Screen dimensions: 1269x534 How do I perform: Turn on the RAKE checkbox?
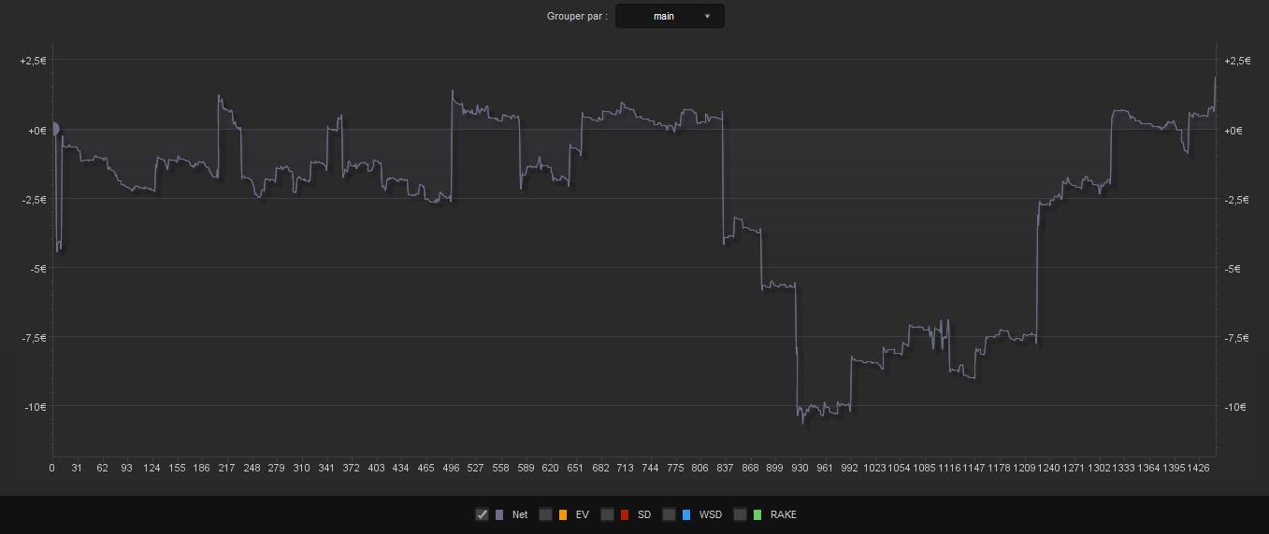pyautogui.click(x=741, y=514)
